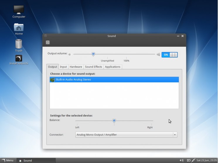The width and height of the screenshot is (218, 163).
Task: Open the volume tray icon in the panel
Action: pyautogui.click(x=181, y=160)
